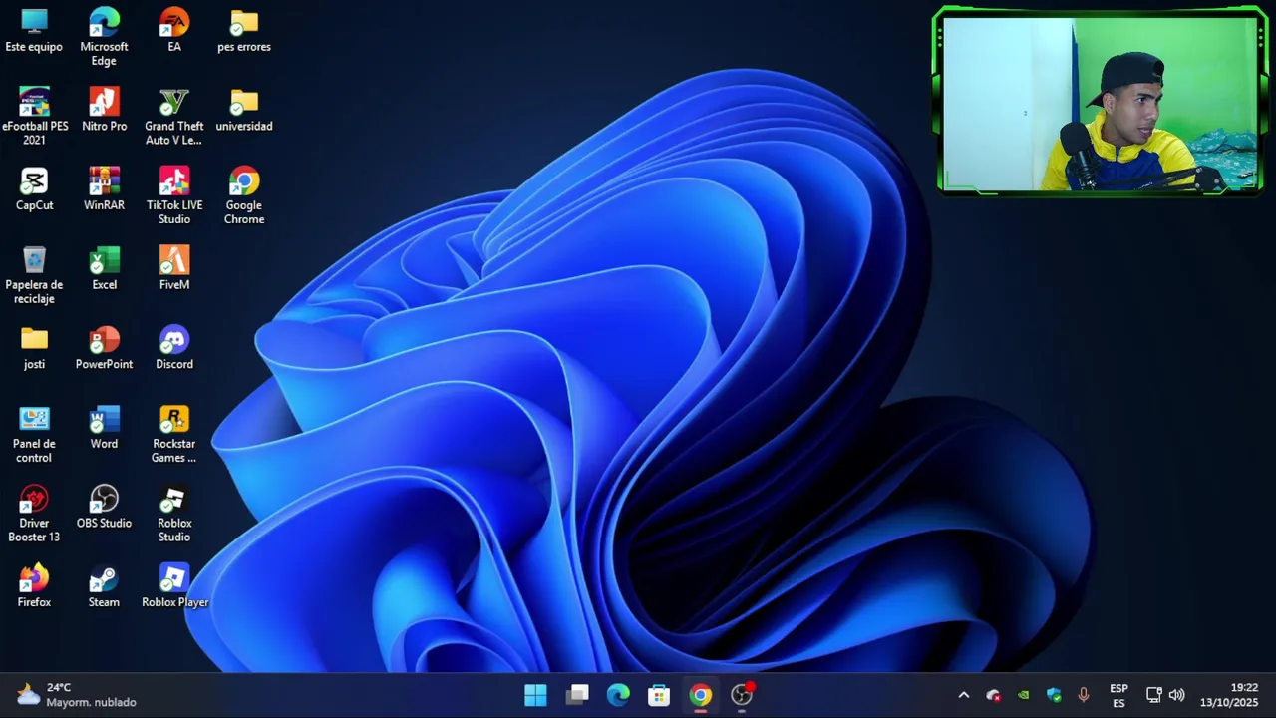Screen dimensions: 1276x718
Task: Open Microsoft Edge from the taskbar
Action: tap(618, 695)
